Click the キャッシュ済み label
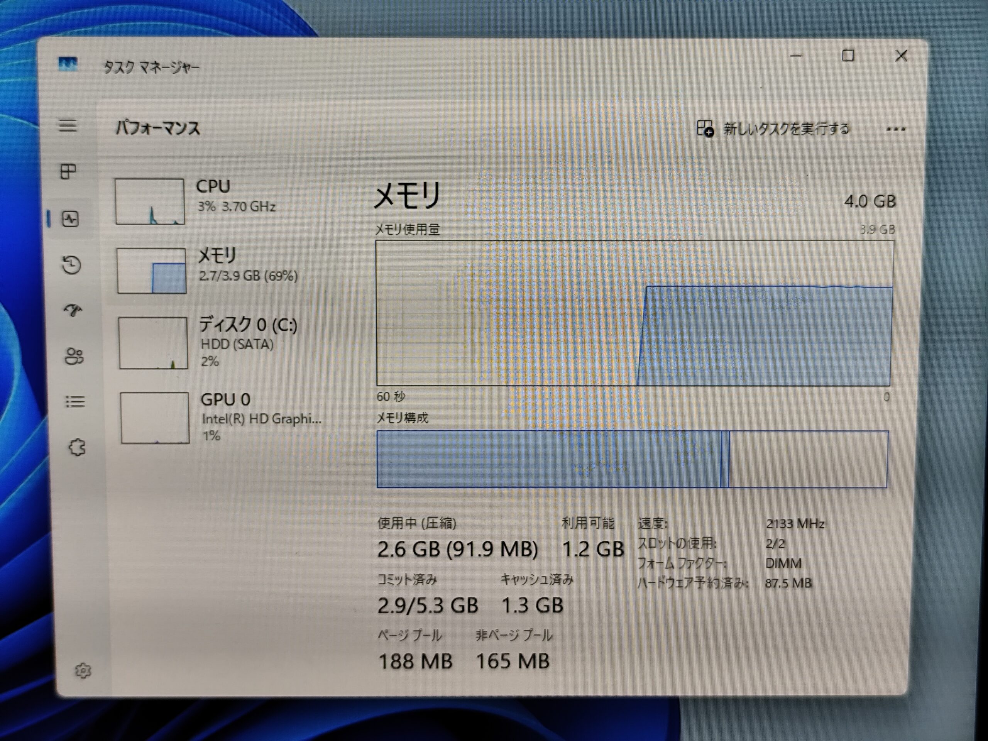988x741 pixels. pos(537,580)
